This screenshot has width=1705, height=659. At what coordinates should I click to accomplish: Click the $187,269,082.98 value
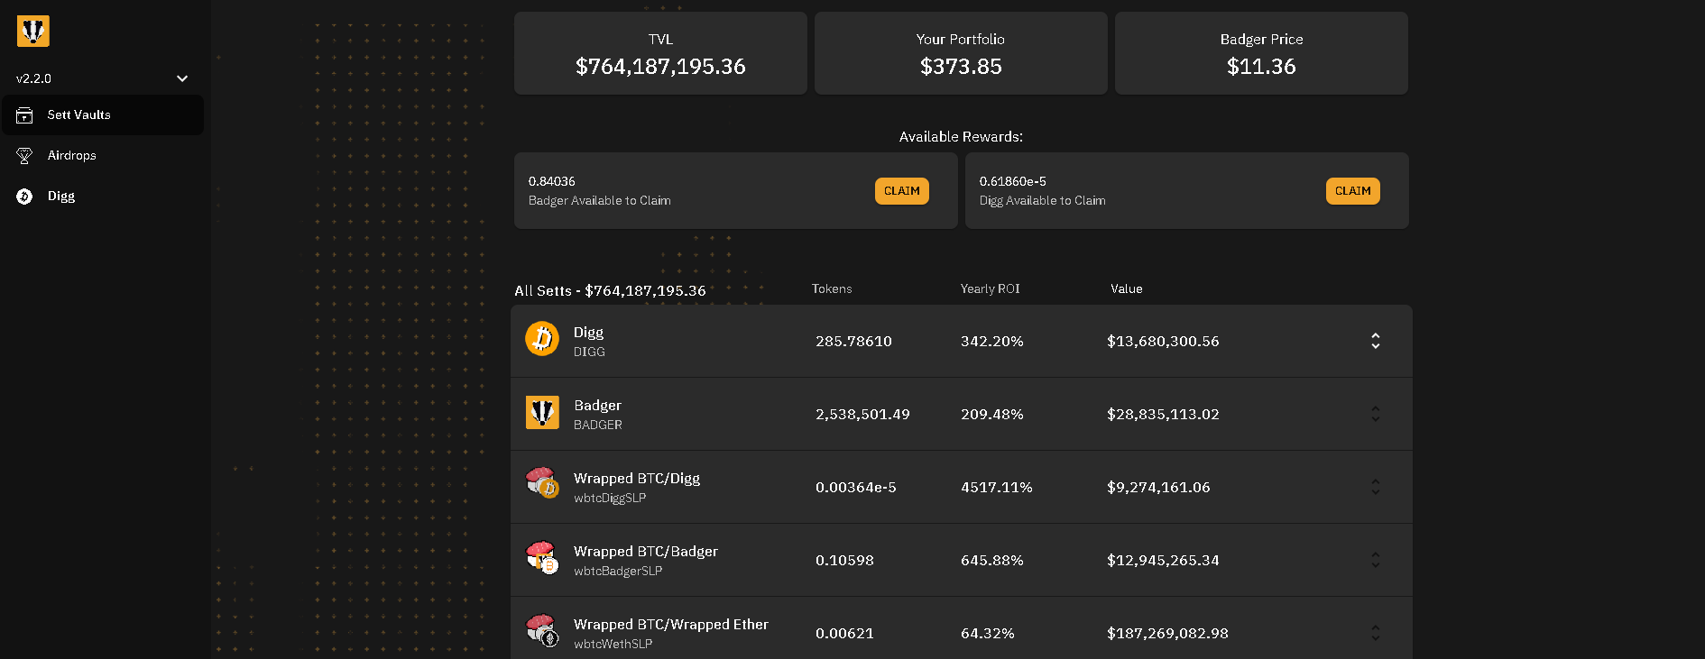[1167, 633]
